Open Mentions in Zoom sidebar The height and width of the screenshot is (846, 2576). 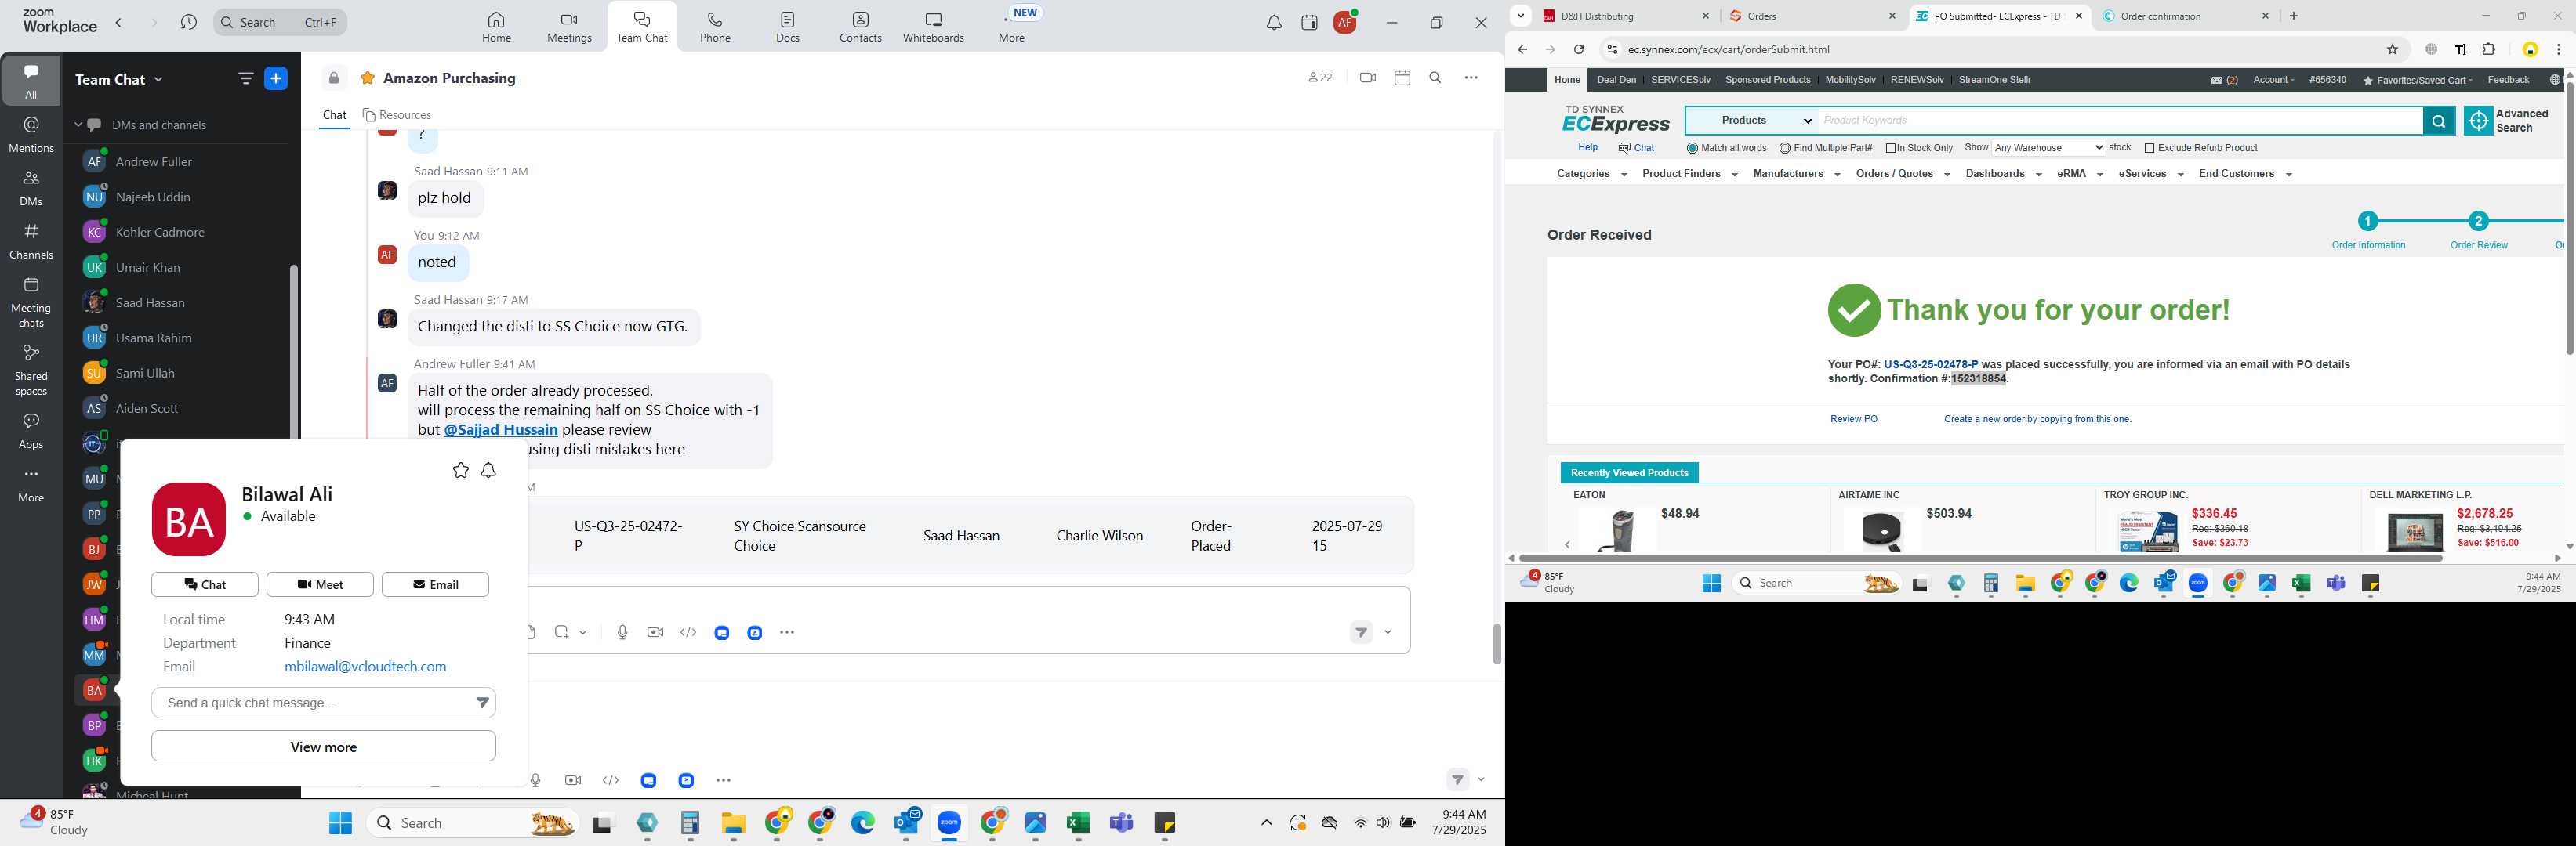point(31,135)
